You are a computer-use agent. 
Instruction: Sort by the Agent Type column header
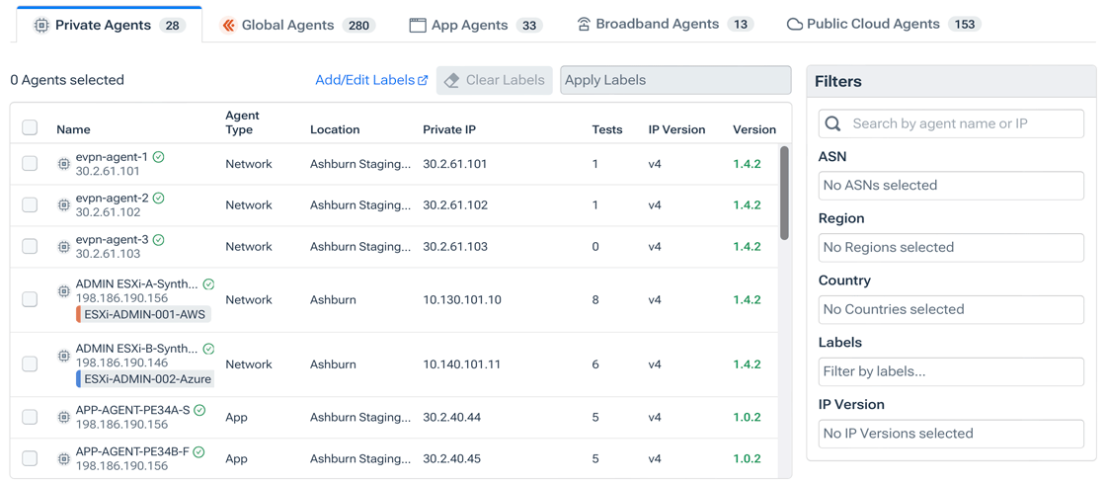coord(243,121)
